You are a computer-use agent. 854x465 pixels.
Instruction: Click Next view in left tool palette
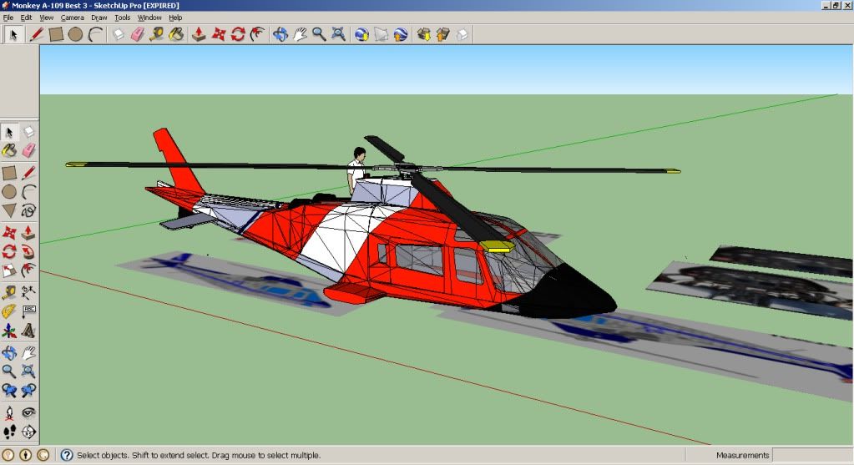coord(28,390)
